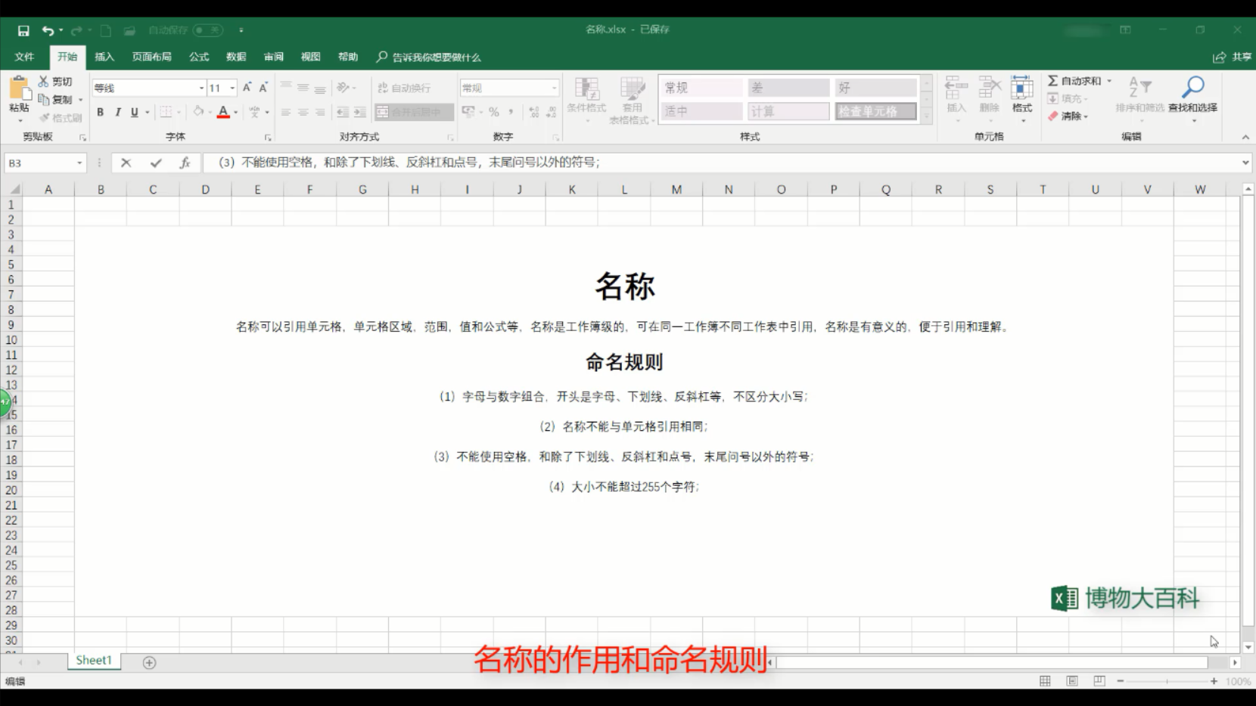Click the Increase Font Size icon
The image size is (1256, 706).
click(246, 88)
